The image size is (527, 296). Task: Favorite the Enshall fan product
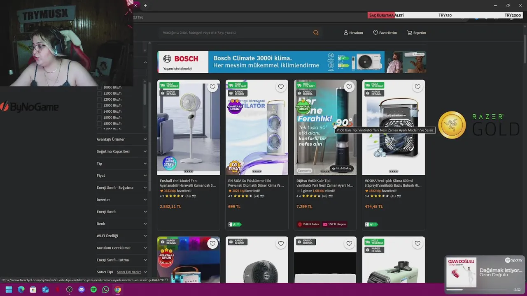(212, 87)
